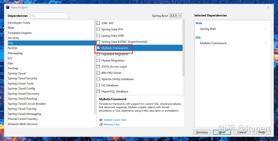The height and width of the screenshot is (141, 278).
Task: Enable Spring Data JPA dependency
Action: point(98,29)
